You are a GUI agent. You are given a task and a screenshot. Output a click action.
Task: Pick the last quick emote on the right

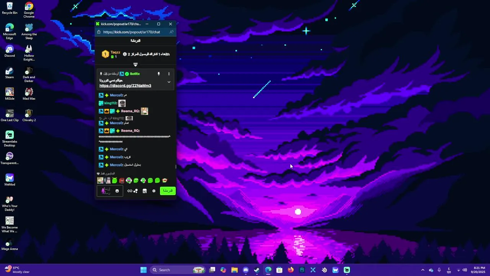(165, 181)
